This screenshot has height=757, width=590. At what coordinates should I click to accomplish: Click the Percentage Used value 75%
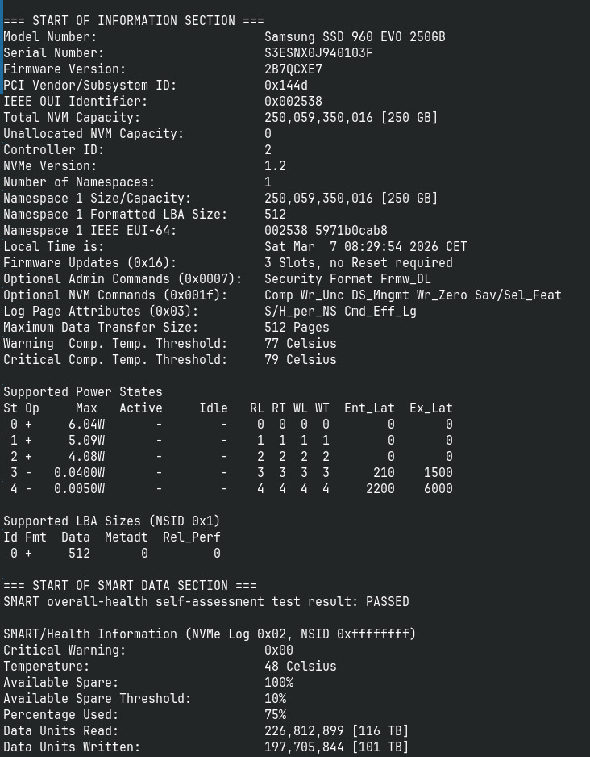(275, 715)
